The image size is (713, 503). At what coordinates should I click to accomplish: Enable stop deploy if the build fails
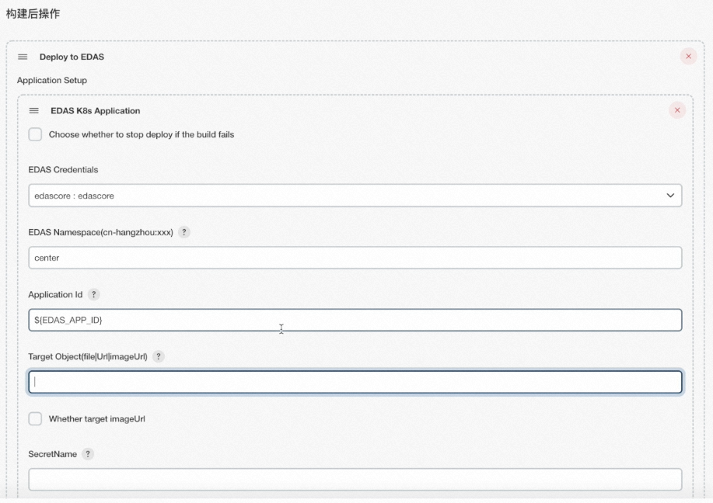[x=35, y=134]
